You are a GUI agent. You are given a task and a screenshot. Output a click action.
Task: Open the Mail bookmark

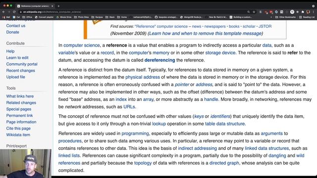[6, 17]
